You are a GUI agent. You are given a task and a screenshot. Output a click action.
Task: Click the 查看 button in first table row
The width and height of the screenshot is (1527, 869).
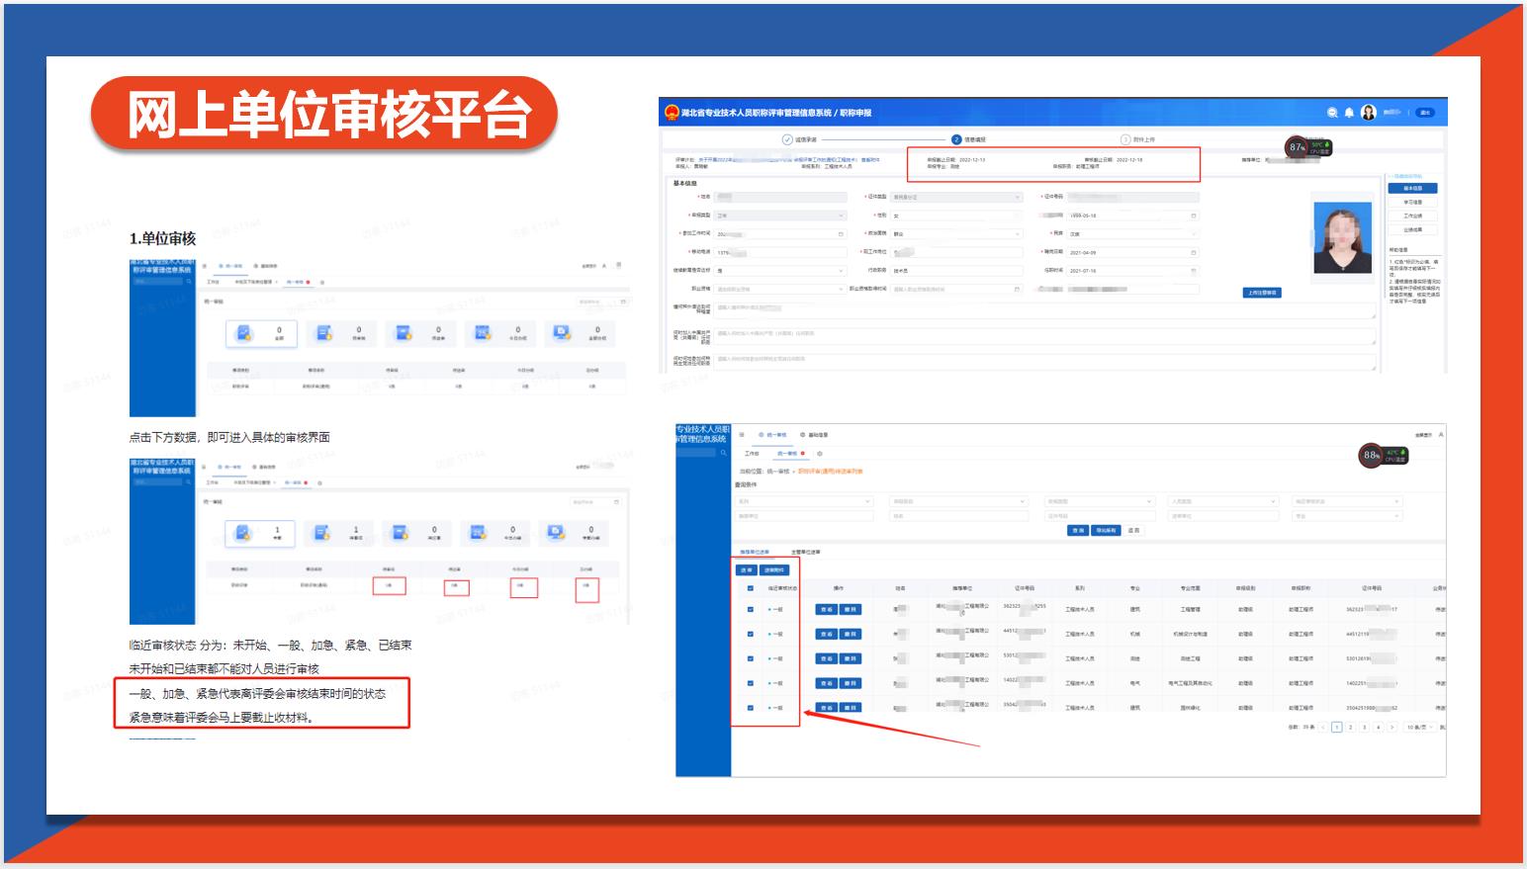pyautogui.click(x=827, y=609)
